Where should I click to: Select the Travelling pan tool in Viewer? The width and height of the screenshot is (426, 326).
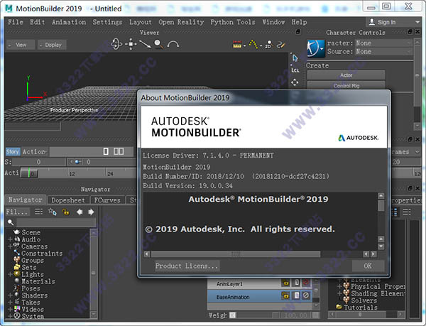click(131, 44)
